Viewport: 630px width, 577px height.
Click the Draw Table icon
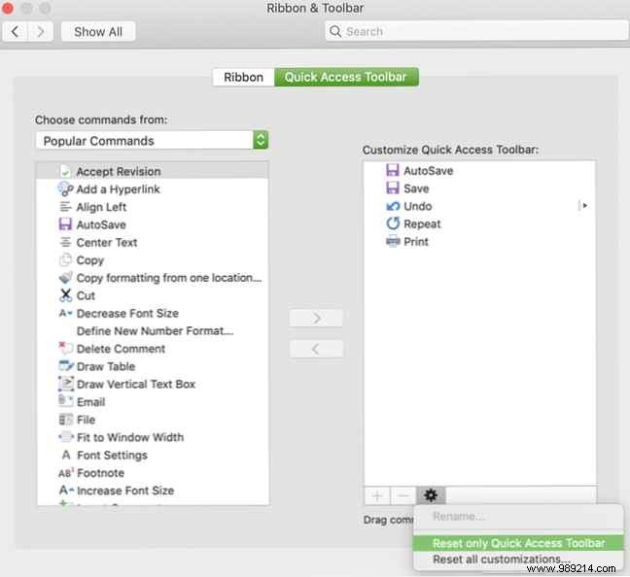pos(66,366)
